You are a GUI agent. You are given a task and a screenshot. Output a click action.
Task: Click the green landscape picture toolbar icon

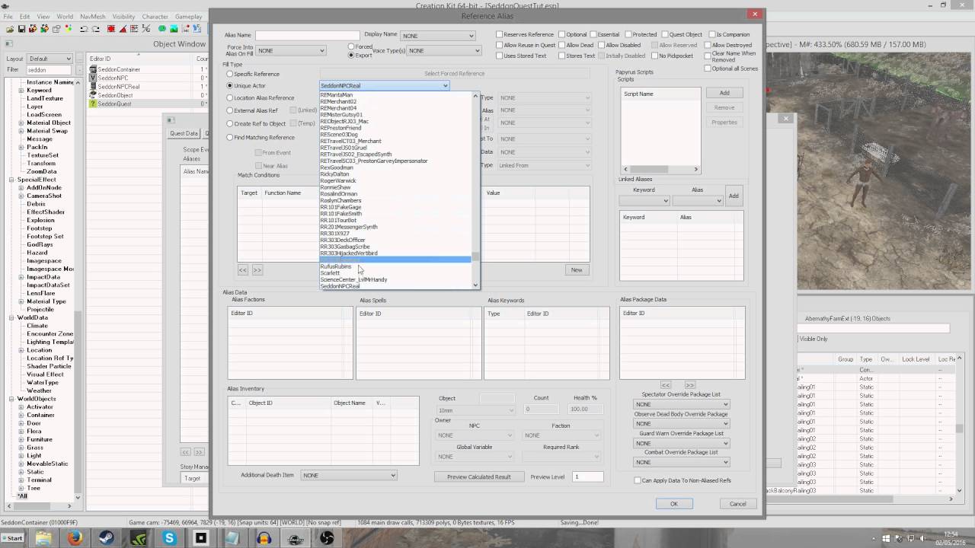pyautogui.click(x=174, y=29)
